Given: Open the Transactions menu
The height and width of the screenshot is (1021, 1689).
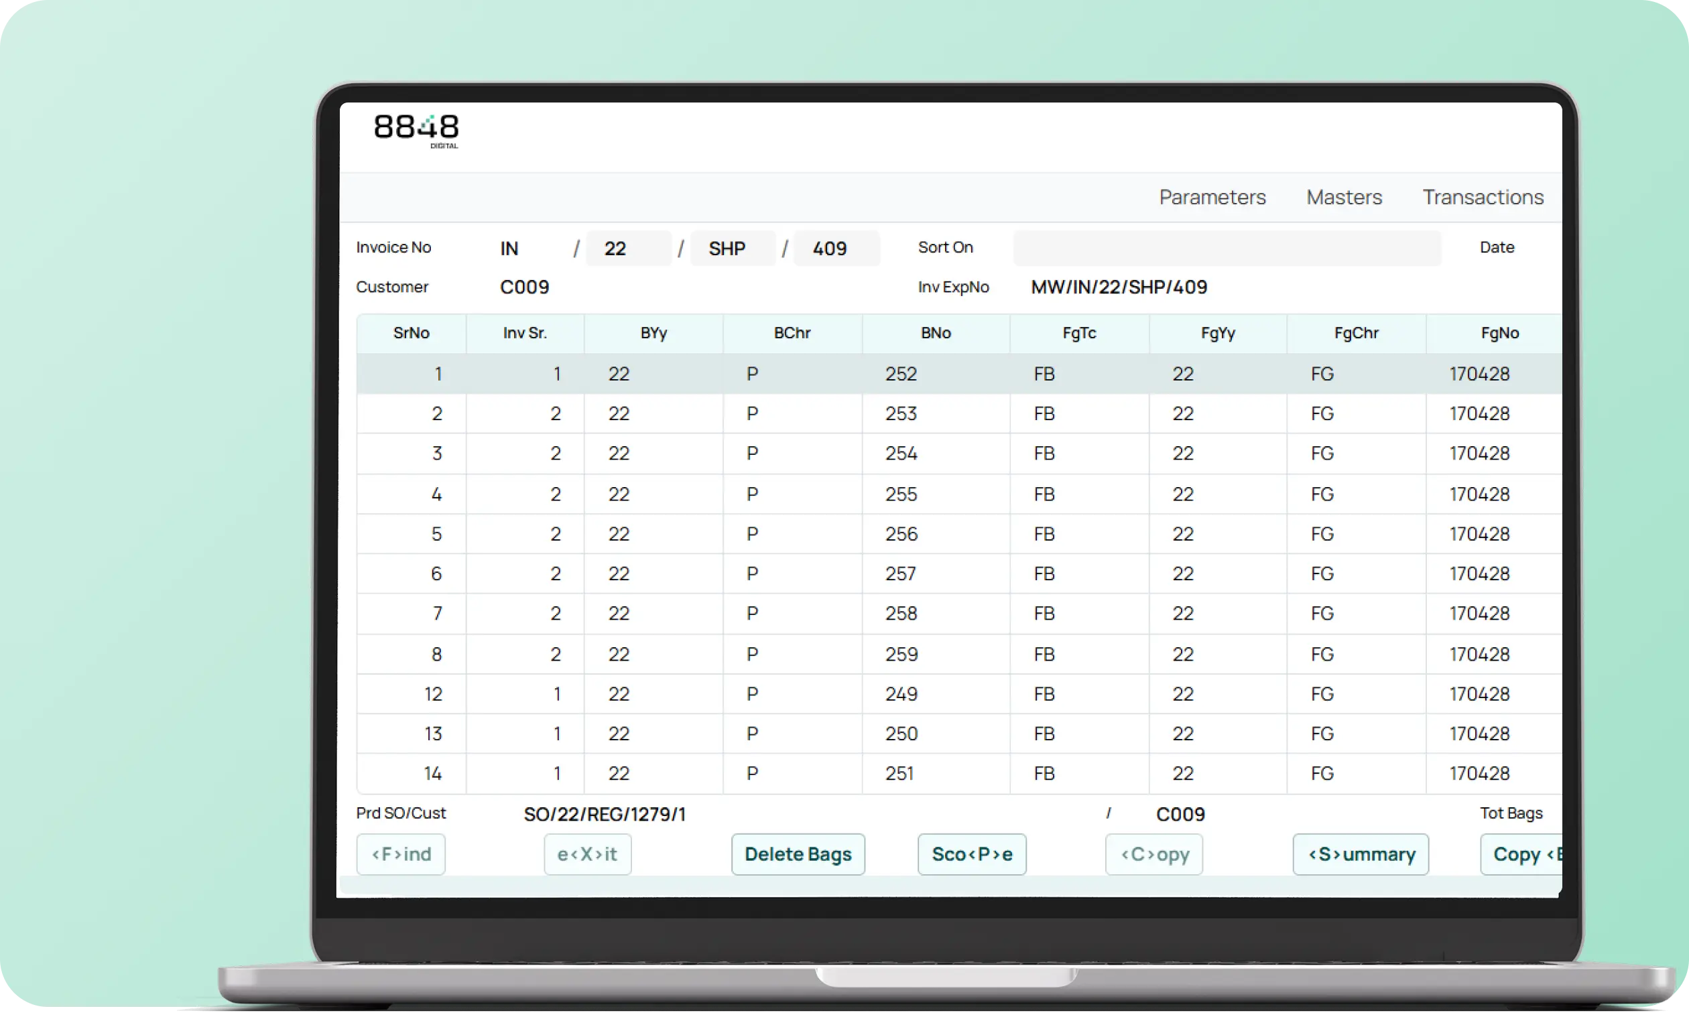Looking at the screenshot, I should point(1483,198).
